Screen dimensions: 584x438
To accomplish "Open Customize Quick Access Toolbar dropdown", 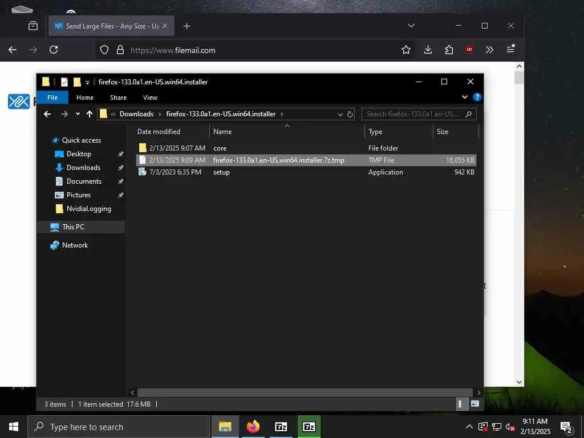I will [x=87, y=82].
